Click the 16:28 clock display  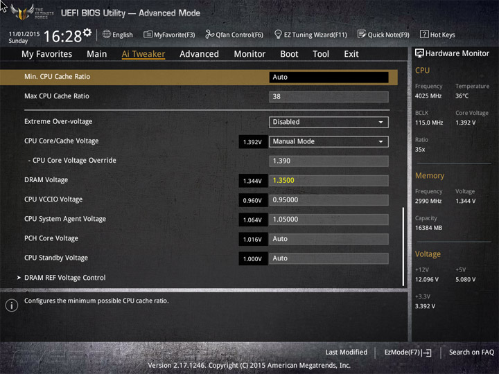pyautogui.click(x=62, y=36)
